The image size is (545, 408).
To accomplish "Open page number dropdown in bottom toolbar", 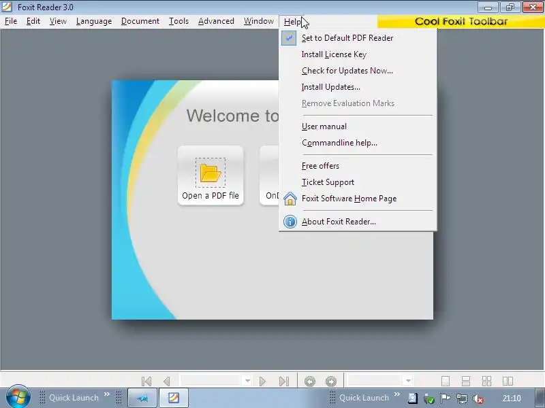I will 247,381.
